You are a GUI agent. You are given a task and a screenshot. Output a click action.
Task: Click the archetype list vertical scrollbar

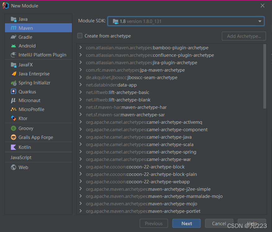pyautogui.click(x=265, y=76)
